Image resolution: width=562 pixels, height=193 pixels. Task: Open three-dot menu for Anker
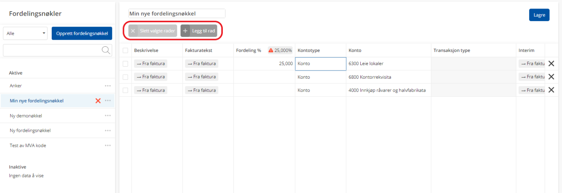108,86
